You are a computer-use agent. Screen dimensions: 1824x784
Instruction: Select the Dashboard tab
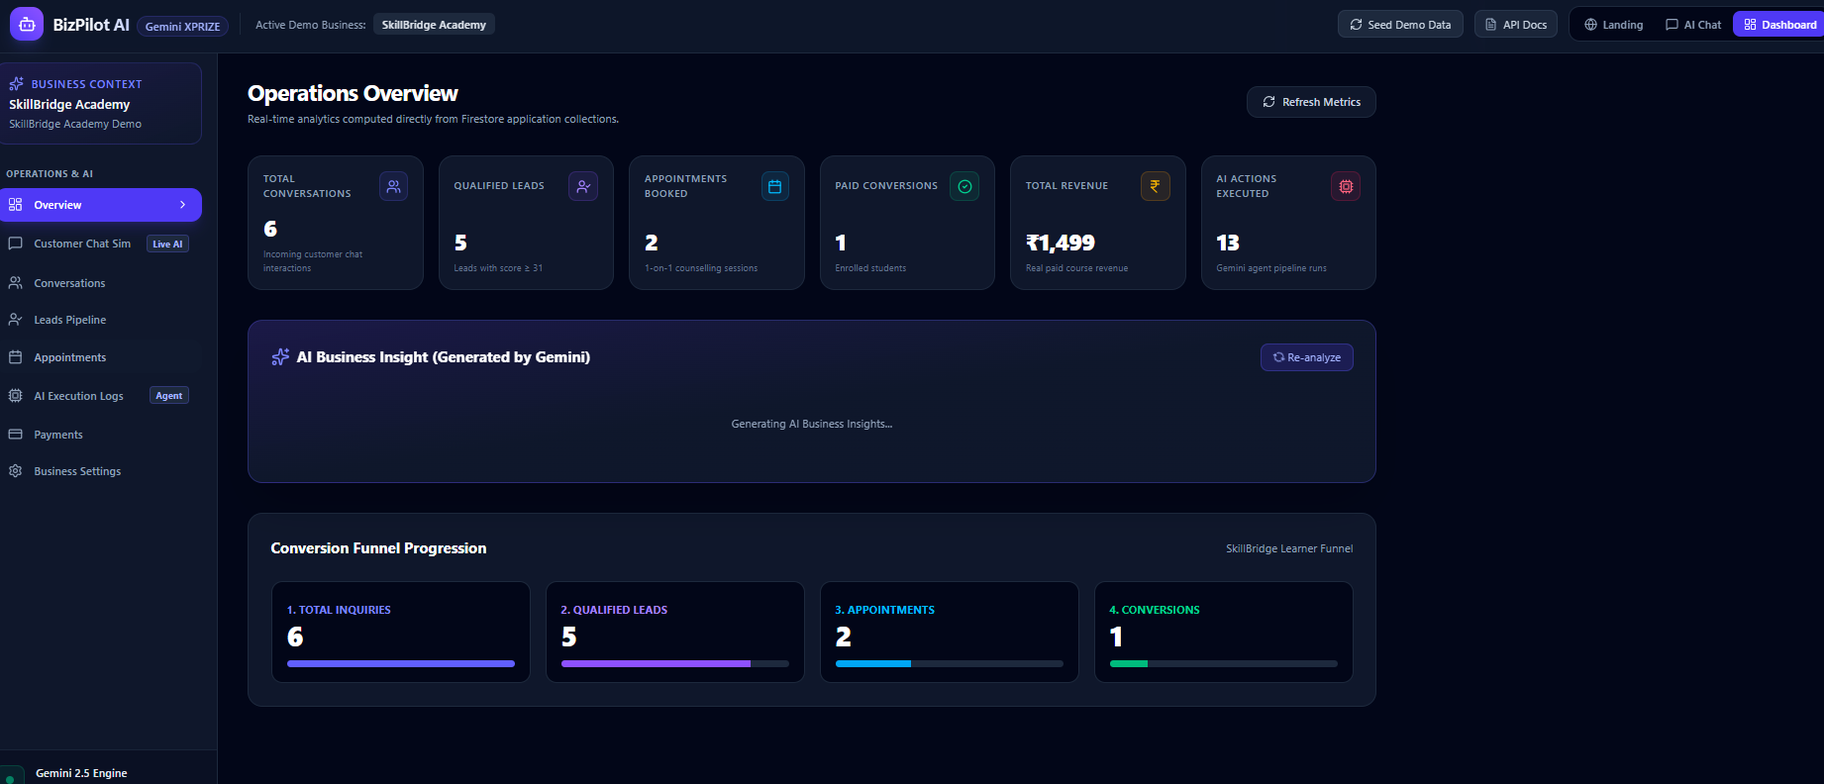click(1779, 25)
